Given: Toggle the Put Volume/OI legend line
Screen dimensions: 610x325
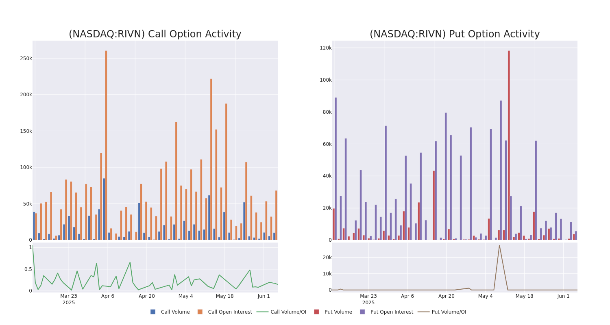Looking at the screenshot, I should 423,312.
